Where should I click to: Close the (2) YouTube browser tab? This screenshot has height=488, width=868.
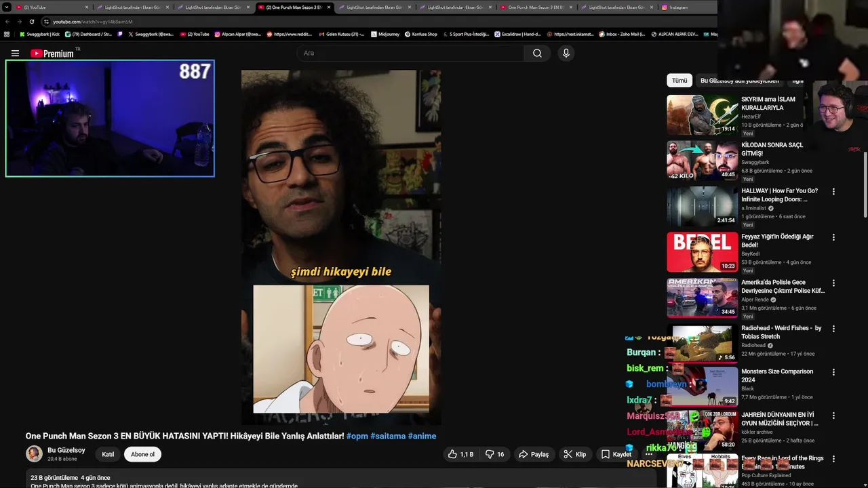click(x=87, y=7)
